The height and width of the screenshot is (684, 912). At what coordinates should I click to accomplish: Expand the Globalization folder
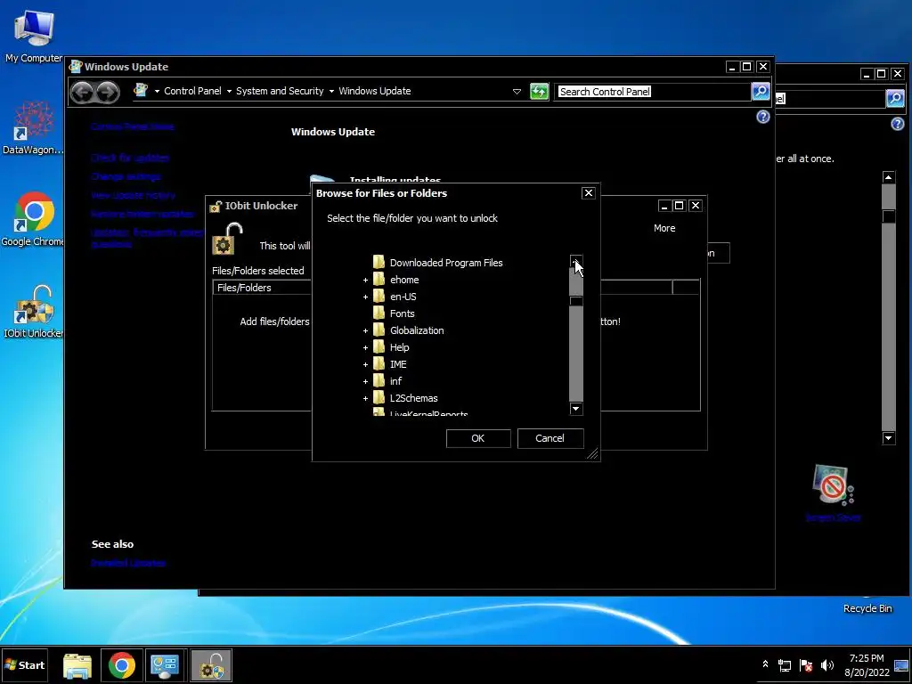point(365,331)
